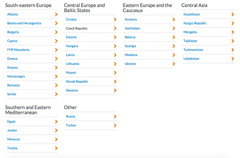
Task: Click the chevron beside Czech Republic
Action: (115, 28)
